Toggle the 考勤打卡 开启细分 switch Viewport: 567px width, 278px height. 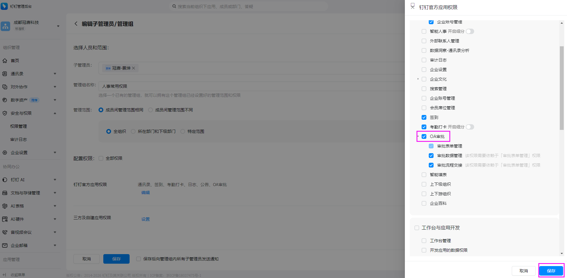[470, 127]
